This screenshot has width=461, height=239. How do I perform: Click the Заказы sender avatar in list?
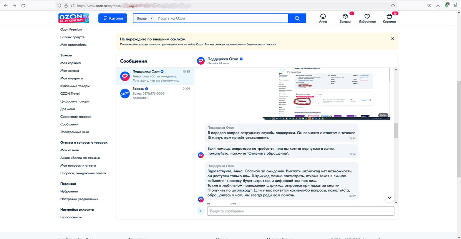click(125, 93)
